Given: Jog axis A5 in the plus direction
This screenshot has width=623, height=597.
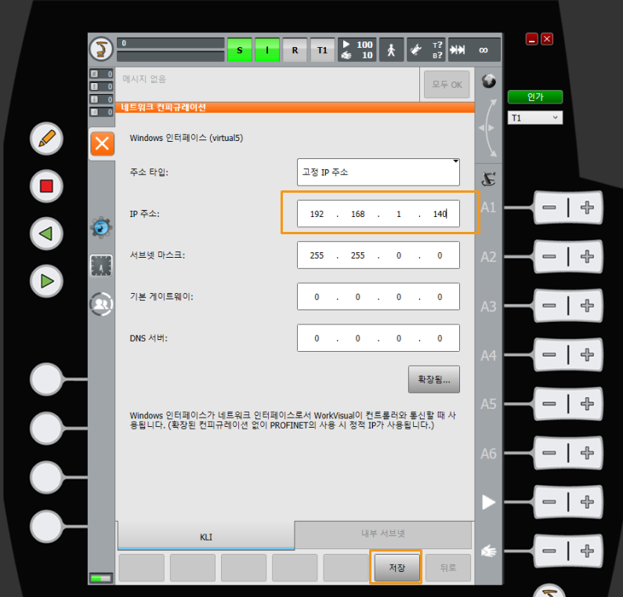Looking at the screenshot, I should point(587,404).
